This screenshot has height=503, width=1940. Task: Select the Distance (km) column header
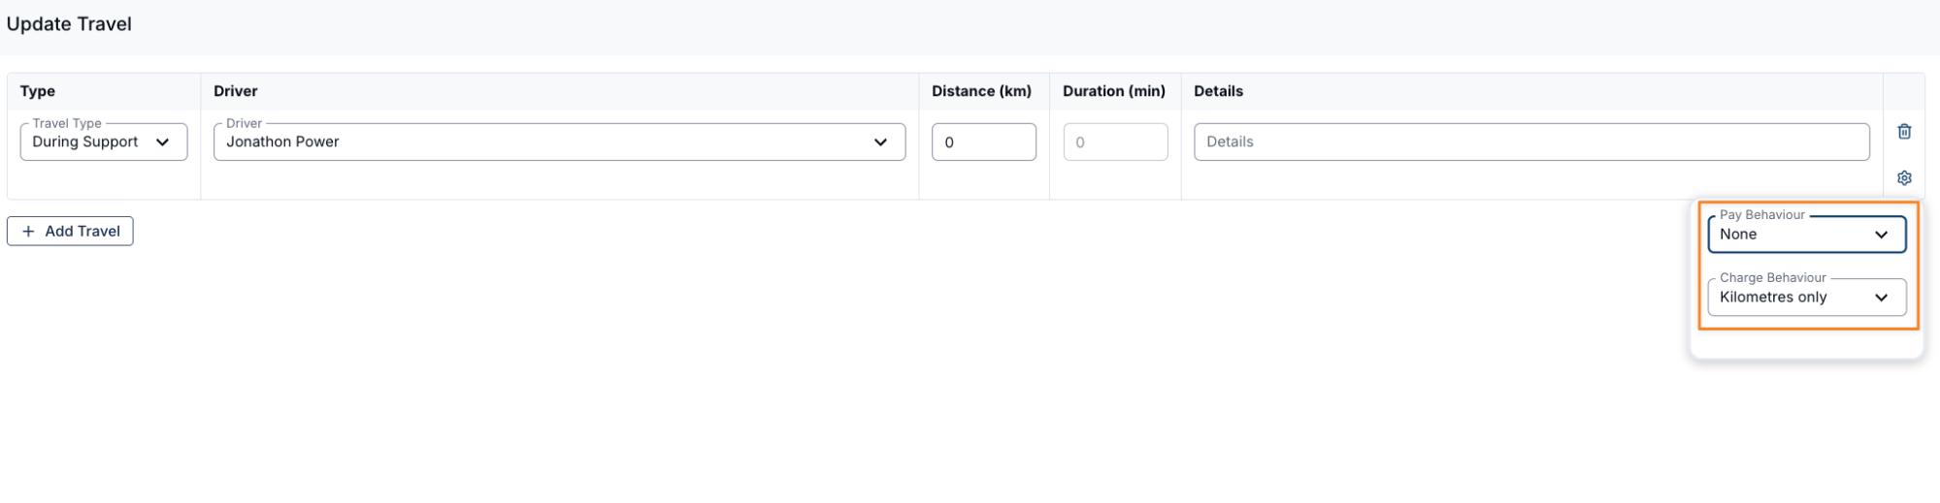click(x=981, y=91)
